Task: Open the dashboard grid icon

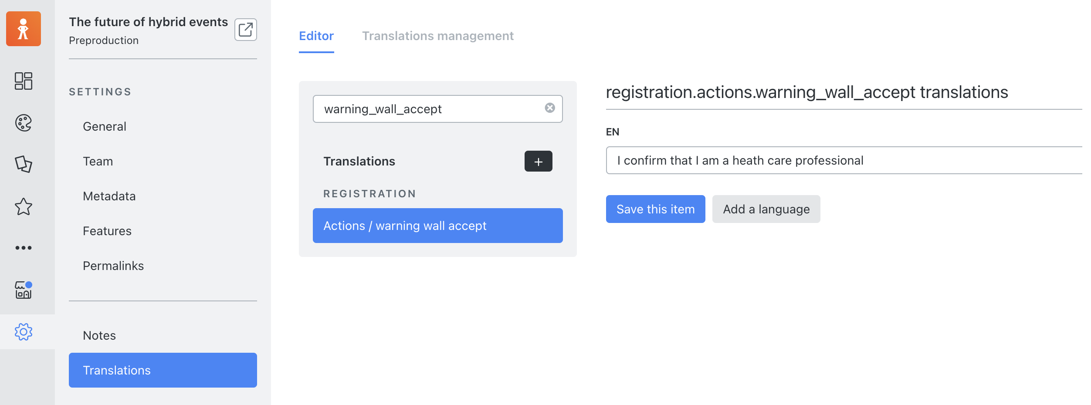Action: [x=24, y=81]
